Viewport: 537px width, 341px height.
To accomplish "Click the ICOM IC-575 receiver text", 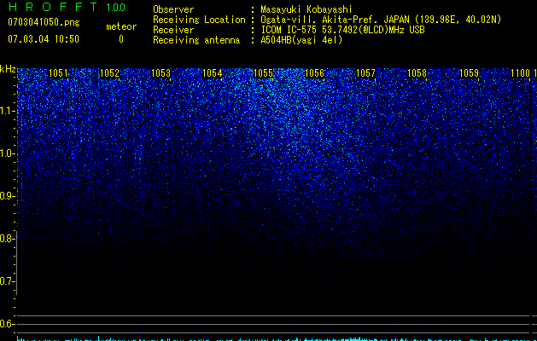I will point(290,30).
